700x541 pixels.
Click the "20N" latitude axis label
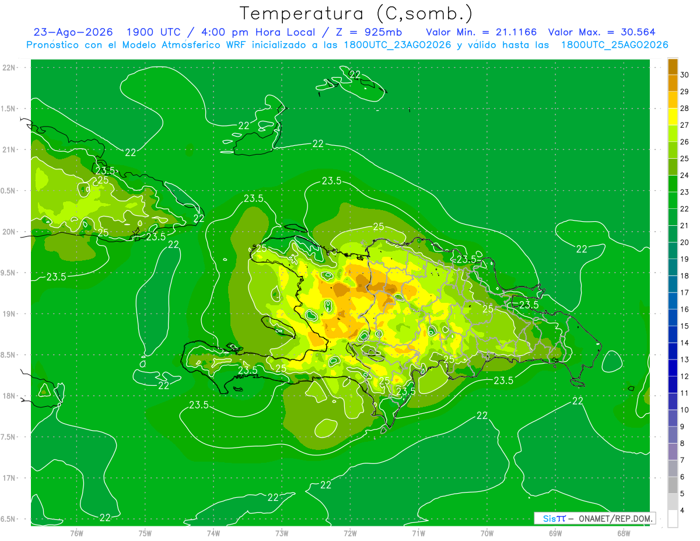(9, 232)
